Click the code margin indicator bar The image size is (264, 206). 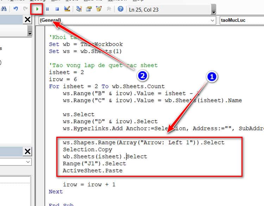pyautogui.click(x=40, y=116)
